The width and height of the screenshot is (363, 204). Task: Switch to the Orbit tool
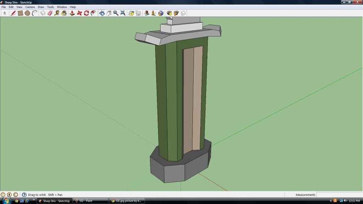tap(102, 13)
